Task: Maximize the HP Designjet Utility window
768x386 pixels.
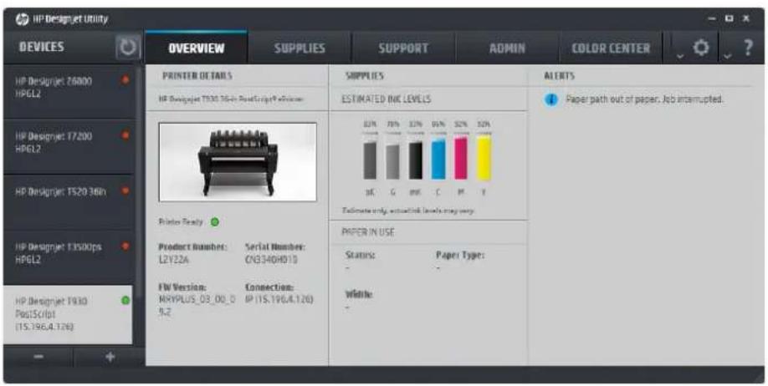Action: pos(730,18)
